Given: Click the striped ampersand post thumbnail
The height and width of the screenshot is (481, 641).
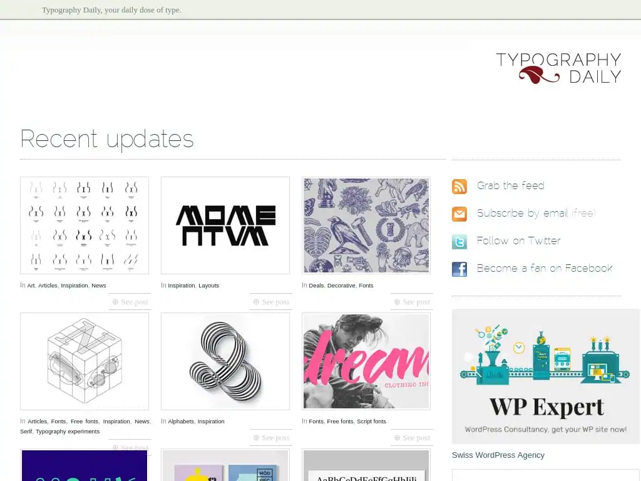Looking at the screenshot, I should [x=225, y=361].
